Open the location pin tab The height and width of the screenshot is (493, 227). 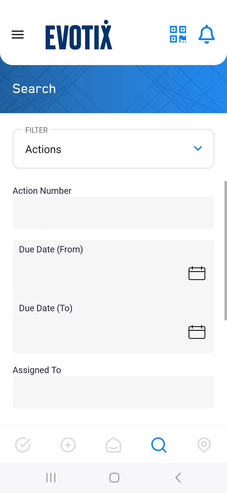pyautogui.click(x=204, y=445)
